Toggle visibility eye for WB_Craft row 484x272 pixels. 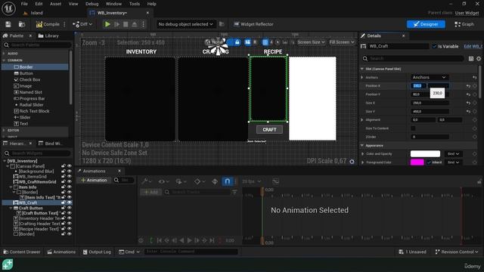(70, 202)
